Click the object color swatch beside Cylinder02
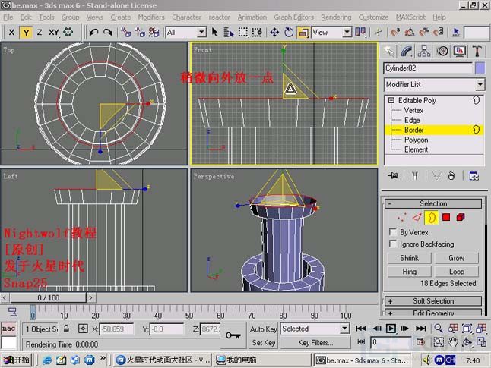The image size is (491, 368). coord(480,68)
